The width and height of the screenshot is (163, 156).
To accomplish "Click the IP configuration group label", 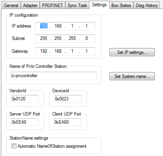I will (24, 15).
